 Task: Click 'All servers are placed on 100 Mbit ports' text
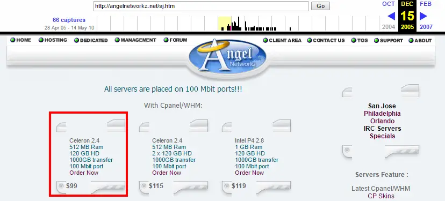173,90
